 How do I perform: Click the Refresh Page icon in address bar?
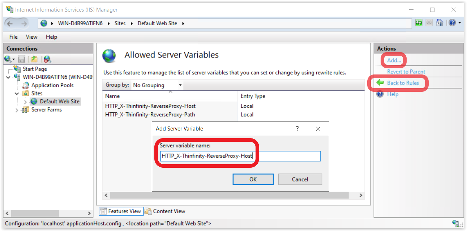(419, 23)
